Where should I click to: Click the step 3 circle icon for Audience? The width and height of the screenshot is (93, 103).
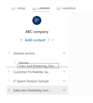click(58, 8)
